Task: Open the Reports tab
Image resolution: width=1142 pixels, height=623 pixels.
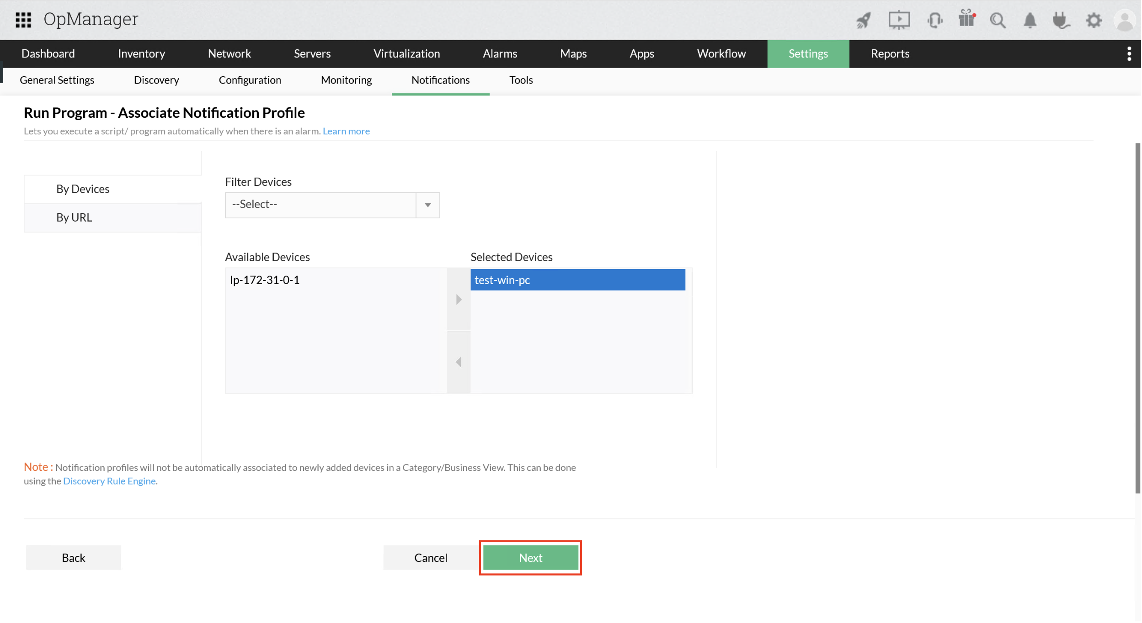Action: [890, 54]
